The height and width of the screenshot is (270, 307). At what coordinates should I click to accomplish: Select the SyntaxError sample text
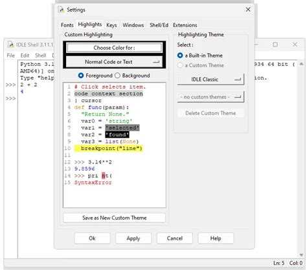coord(93,183)
